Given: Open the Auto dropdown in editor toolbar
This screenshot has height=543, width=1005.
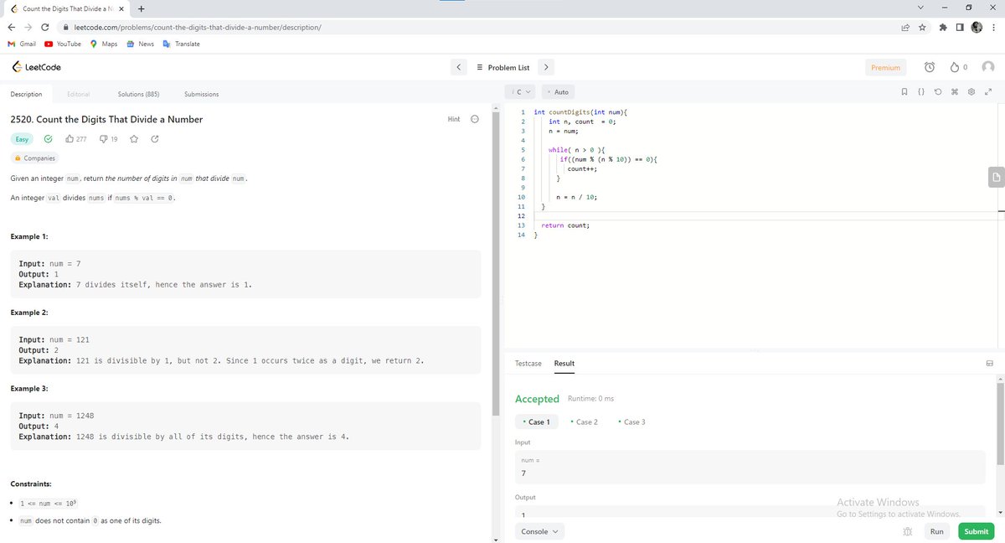Looking at the screenshot, I should (559, 91).
